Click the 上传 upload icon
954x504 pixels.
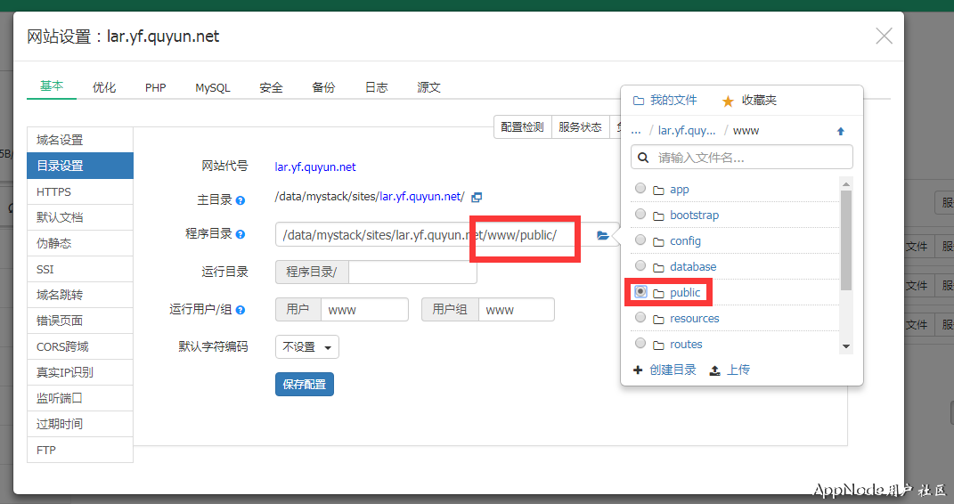(x=714, y=370)
